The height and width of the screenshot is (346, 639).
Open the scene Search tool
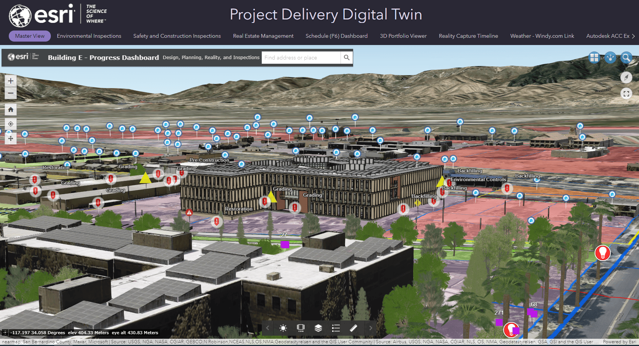626,58
